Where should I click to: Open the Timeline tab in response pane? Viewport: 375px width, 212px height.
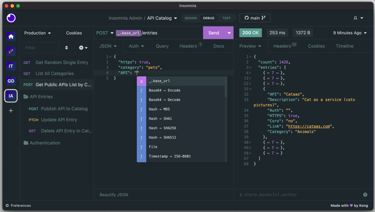tap(344, 46)
